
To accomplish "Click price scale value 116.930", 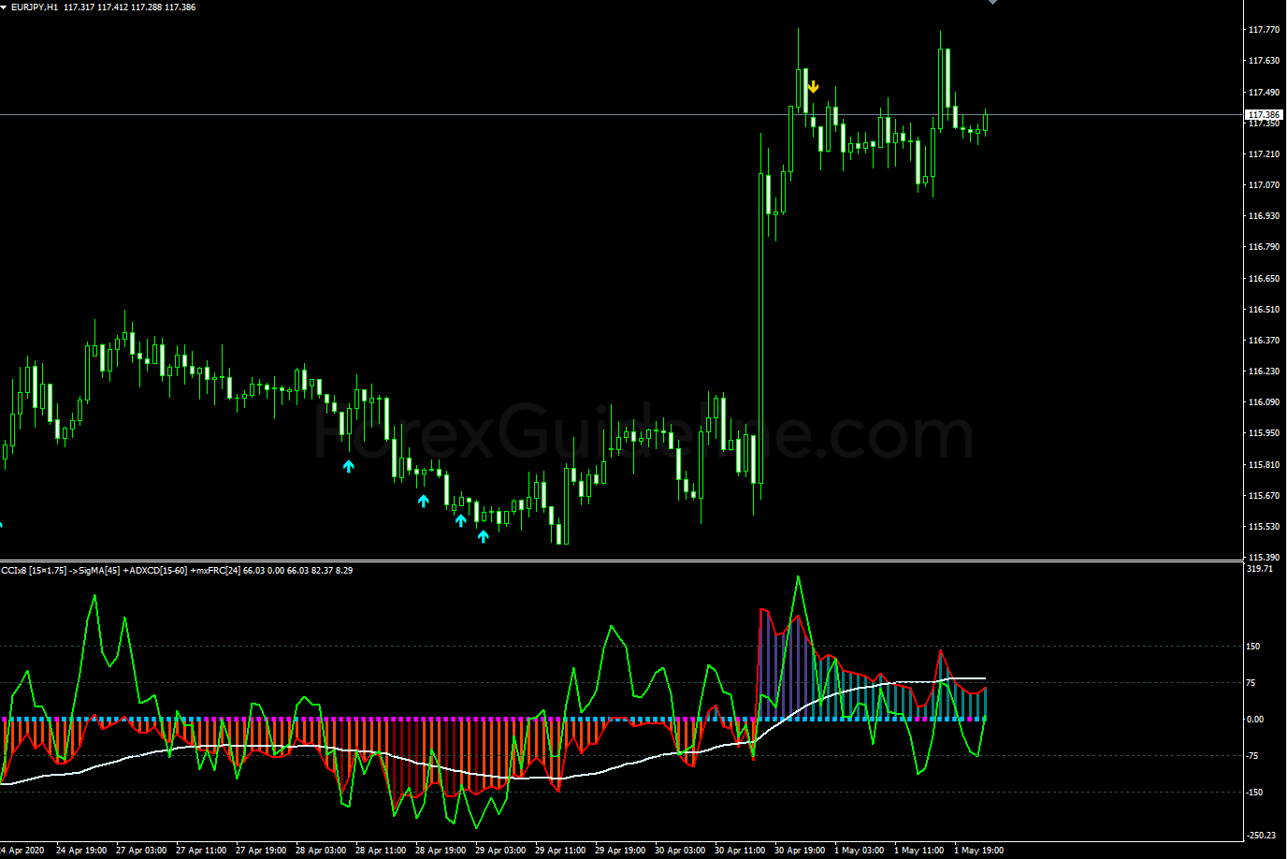I will [x=1264, y=216].
